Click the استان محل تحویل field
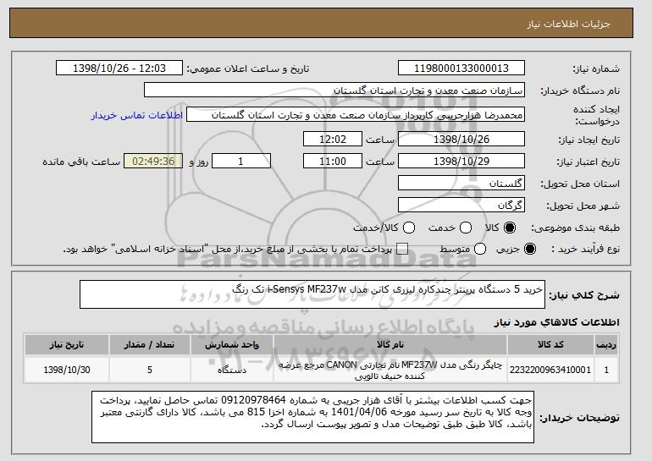Viewport: 652px width, 461px height. point(461,184)
